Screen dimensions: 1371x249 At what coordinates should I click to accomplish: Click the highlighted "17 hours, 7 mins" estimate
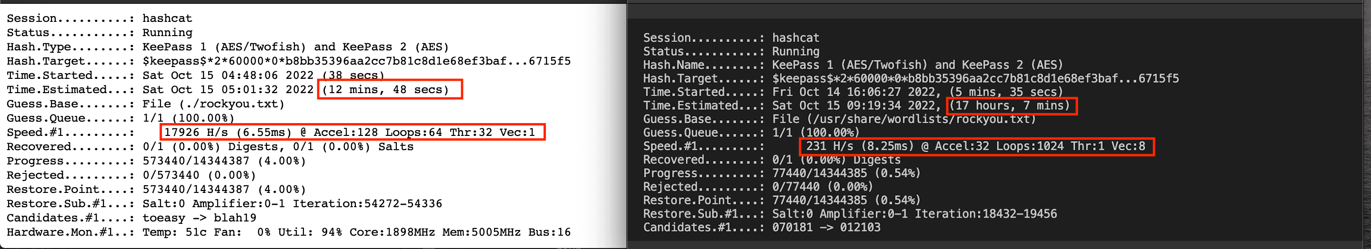pyautogui.click(x=1011, y=105)
